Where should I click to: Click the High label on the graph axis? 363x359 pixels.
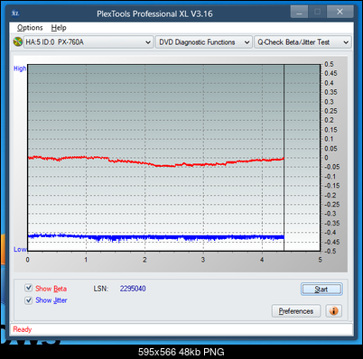20,69
